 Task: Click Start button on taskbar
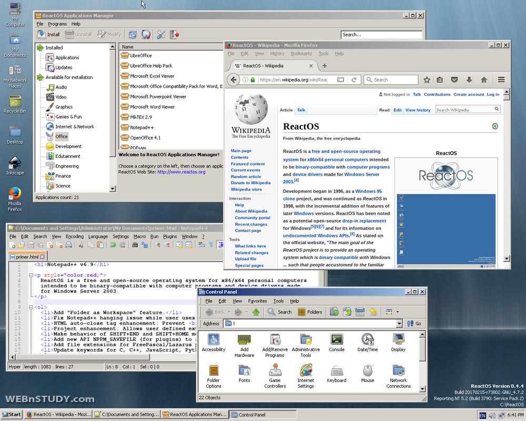[12, 414]
